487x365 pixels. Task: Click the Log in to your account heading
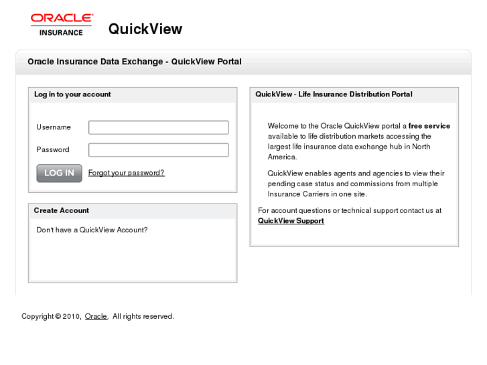(72, 94)
